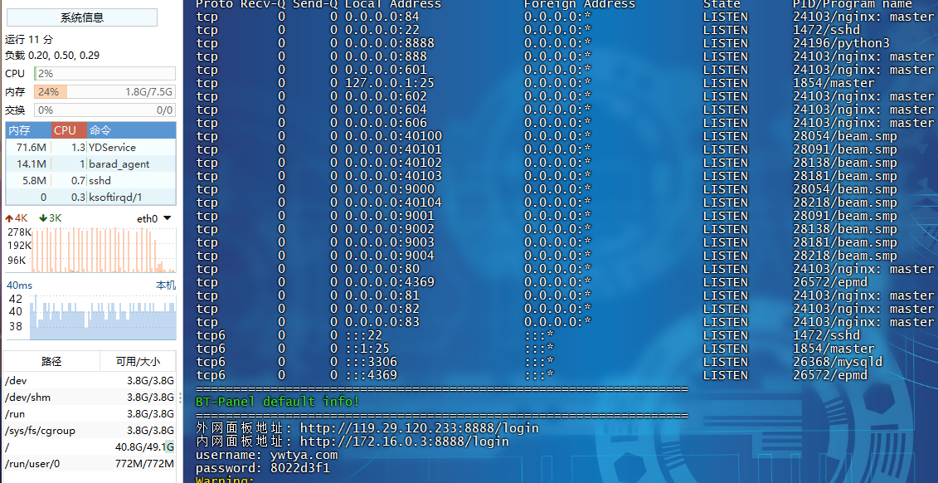Click the latency ping graph

point(91,317)
